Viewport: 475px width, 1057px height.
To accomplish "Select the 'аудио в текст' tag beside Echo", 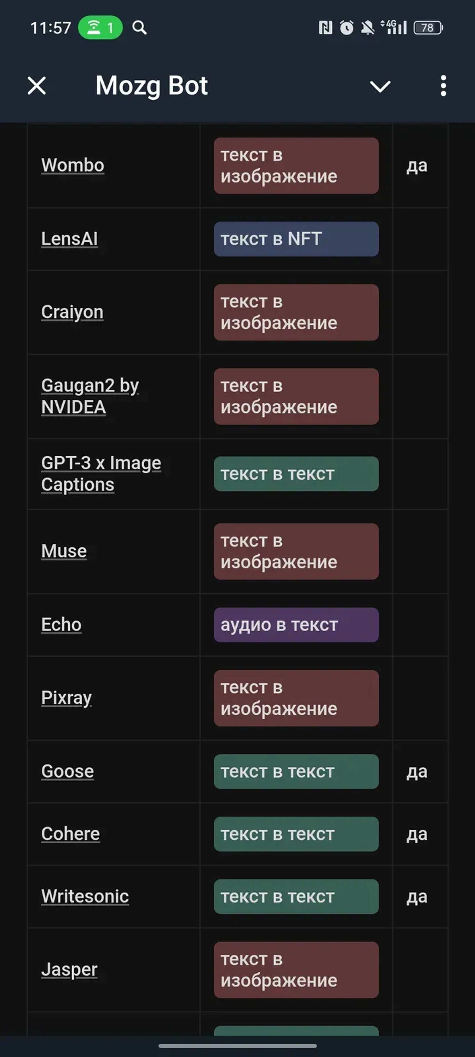I will [x=296, y=625].
